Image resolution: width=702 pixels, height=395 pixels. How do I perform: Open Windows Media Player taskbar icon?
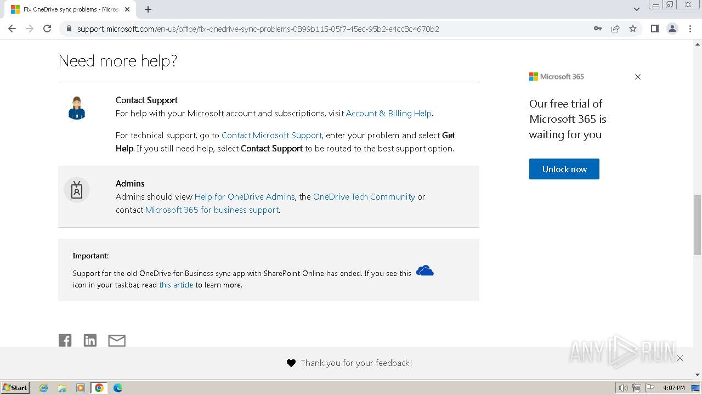click(x=81, y=388)
